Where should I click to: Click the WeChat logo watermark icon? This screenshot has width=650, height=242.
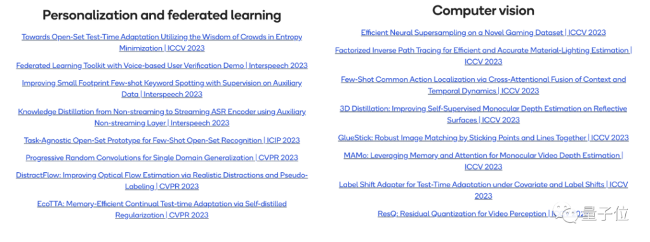(566, 213)
